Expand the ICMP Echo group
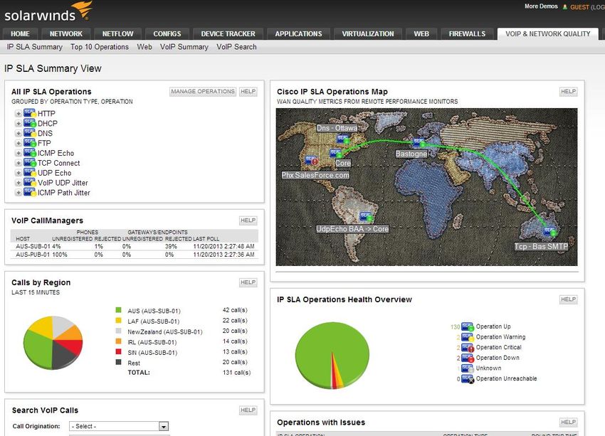Image resolution: width=605 pixels, height=436 pixels. tap(18, 153)
